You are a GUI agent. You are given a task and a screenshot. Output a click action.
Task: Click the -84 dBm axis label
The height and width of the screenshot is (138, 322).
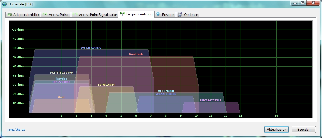point(18,103)
